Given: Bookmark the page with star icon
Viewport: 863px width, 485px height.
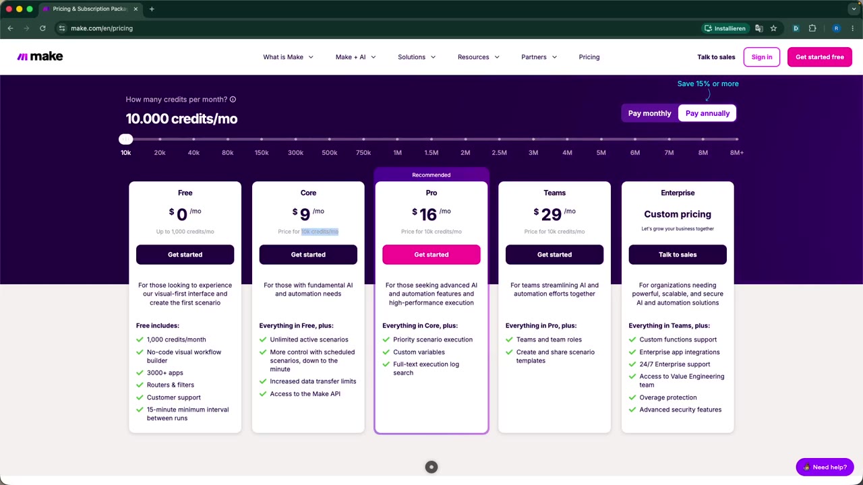Looking at the screenshot, I should 773,28.
